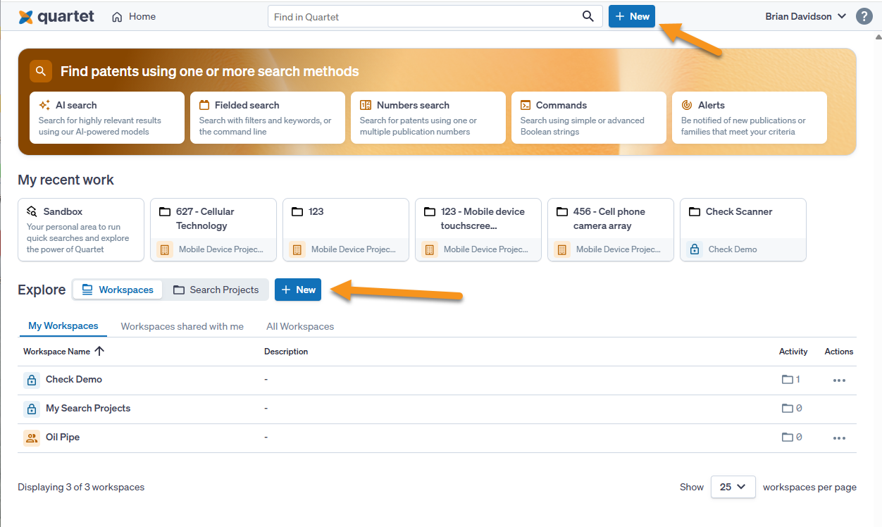Open the Numbers search card
The image size is (882, 527).
[x=428, y=118]
